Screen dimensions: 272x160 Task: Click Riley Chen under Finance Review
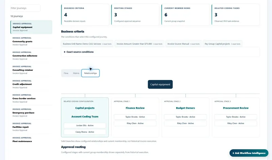coord(135,123)
